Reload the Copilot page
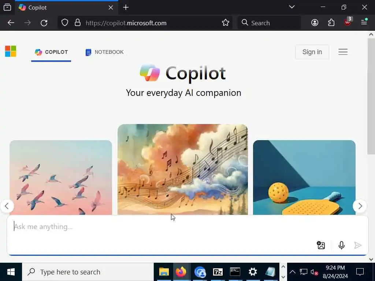 [x=44, y=23]
